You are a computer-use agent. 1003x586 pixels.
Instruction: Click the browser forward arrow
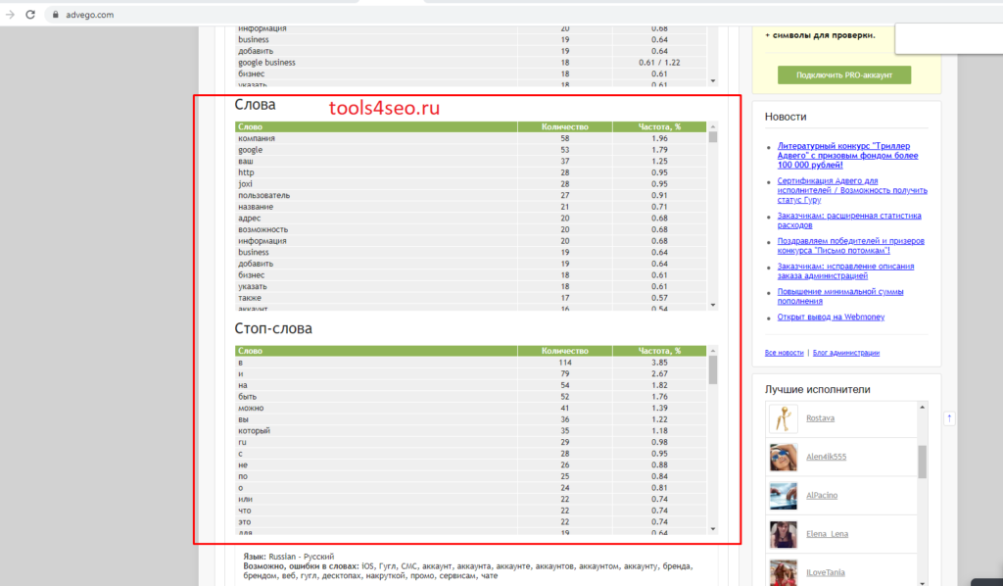(x=10, y=14)
